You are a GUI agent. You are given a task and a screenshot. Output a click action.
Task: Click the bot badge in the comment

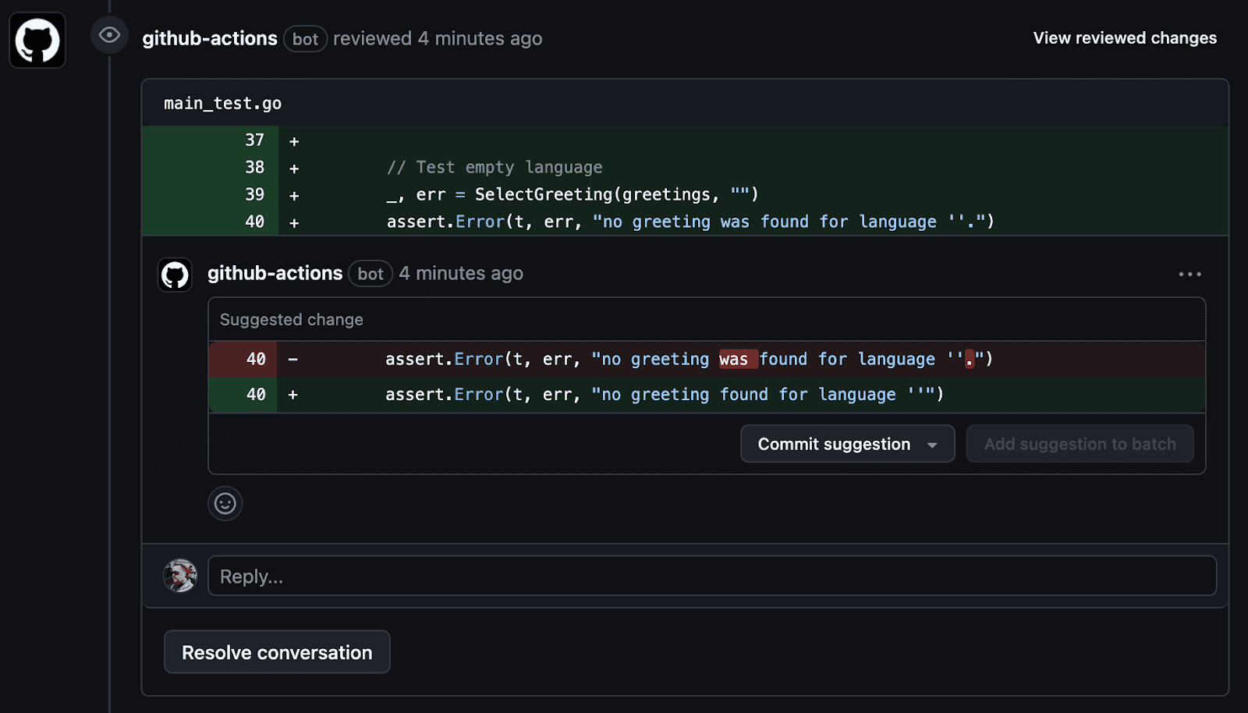(370, 274)
